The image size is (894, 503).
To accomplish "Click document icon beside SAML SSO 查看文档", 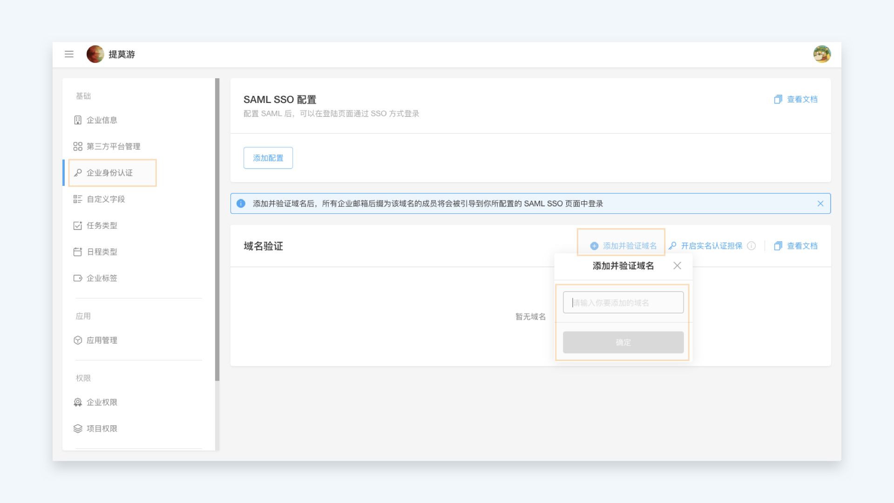I will [778, 99].
